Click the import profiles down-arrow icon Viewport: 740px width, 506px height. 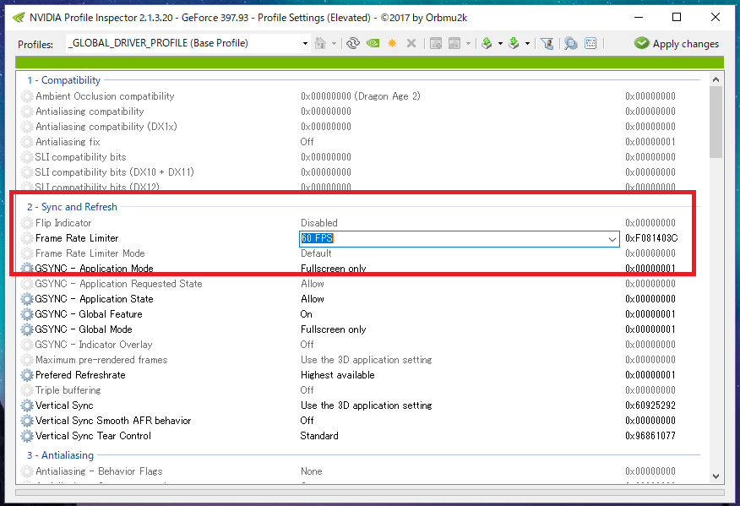point(514,43)
